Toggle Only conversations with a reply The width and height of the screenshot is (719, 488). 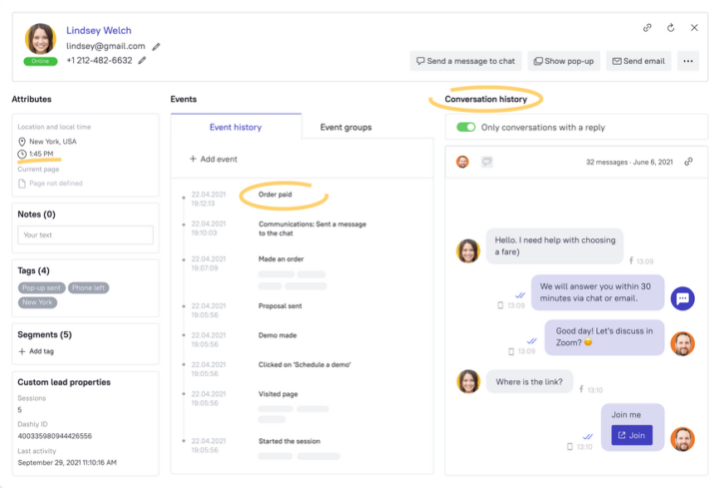click(x=466, y=127)
